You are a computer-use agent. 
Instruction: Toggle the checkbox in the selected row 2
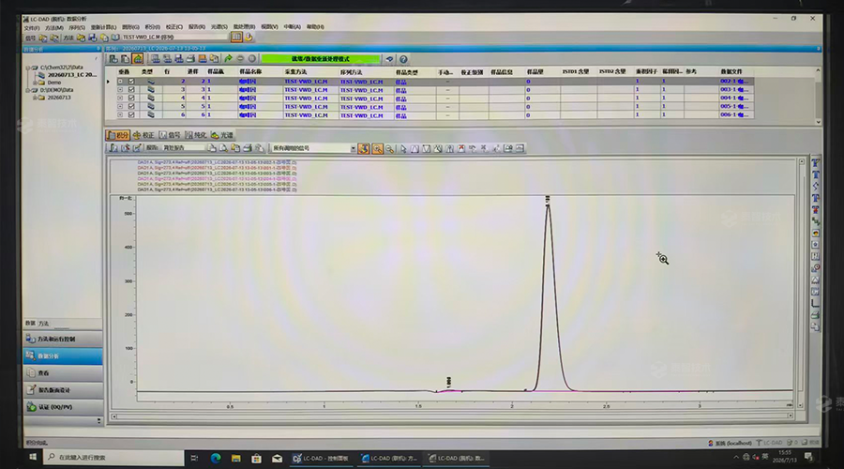[131, 82]
